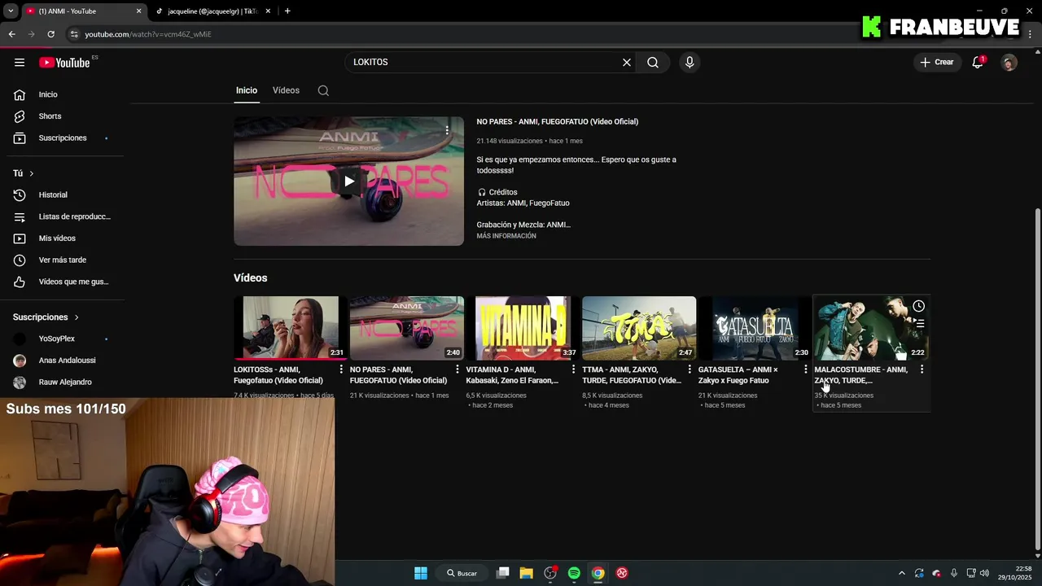Open VITAMINA D video thumbnail

pyautogui.click(x=523, y=328)
